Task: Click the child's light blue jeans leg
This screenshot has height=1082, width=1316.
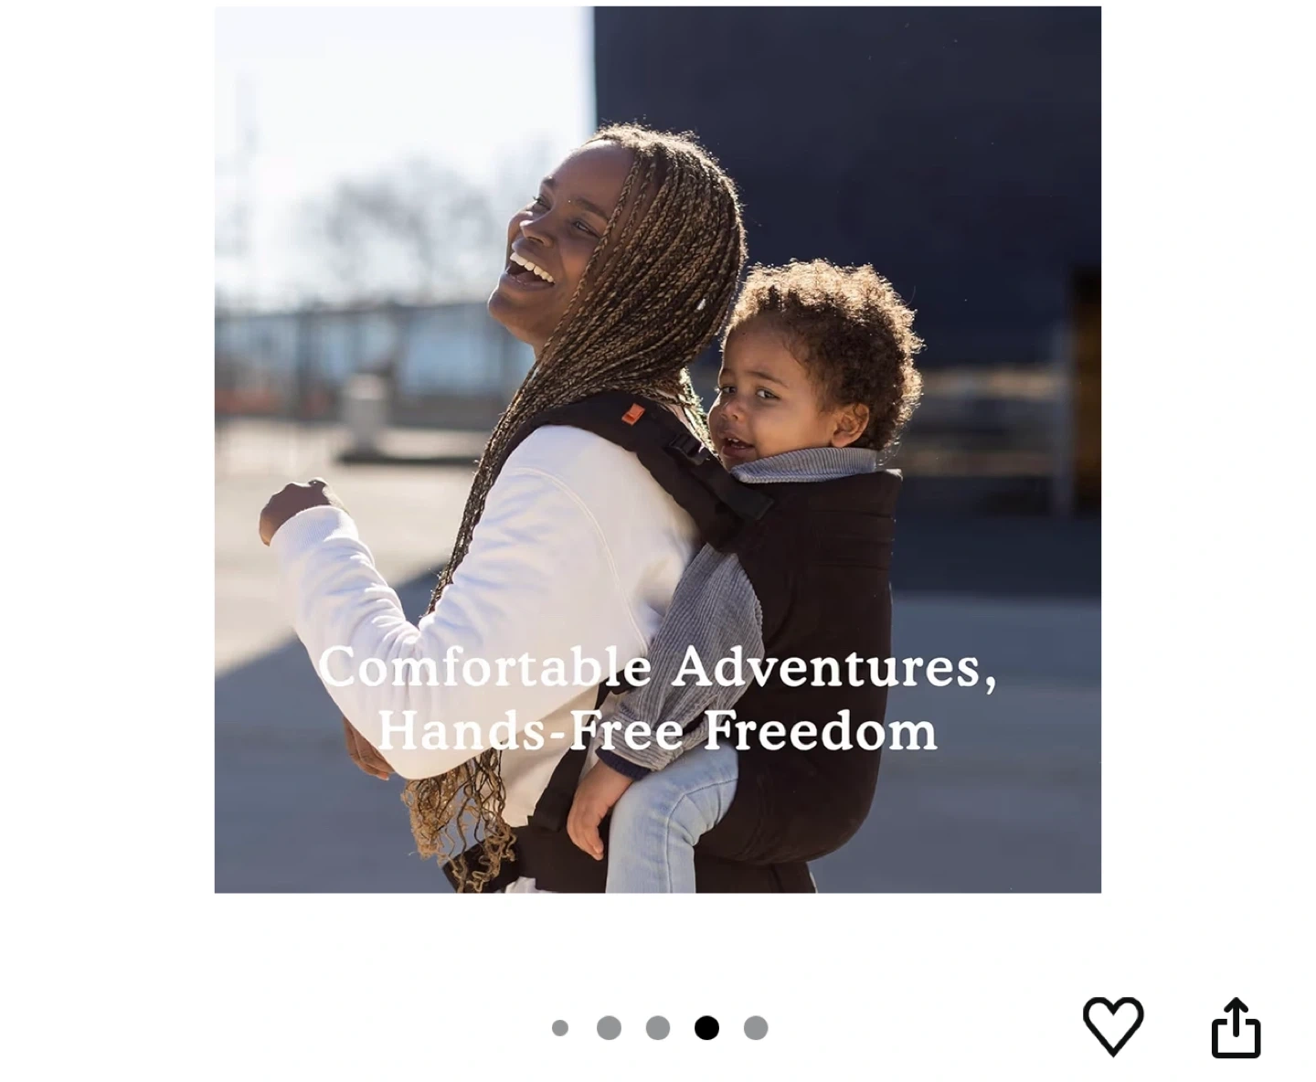Action: pyautogui.click(x=672, y=822)
